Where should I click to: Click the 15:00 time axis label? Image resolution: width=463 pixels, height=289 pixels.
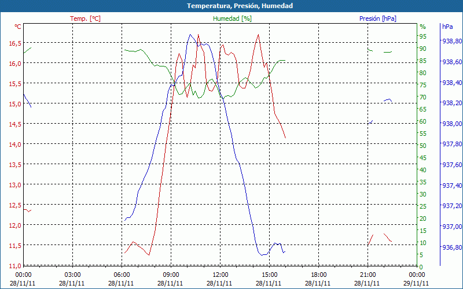(269, 275)
